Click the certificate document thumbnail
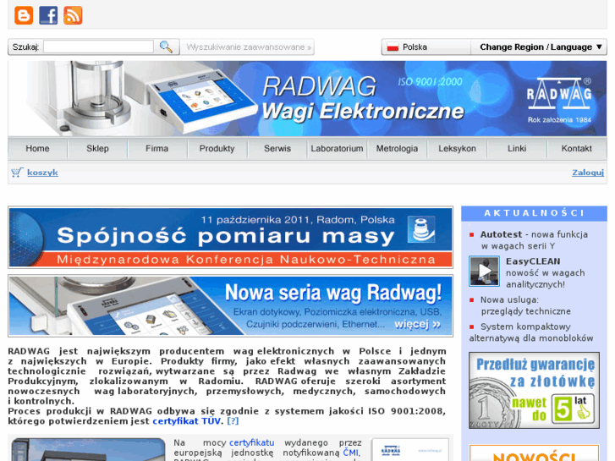 [410, 450]
